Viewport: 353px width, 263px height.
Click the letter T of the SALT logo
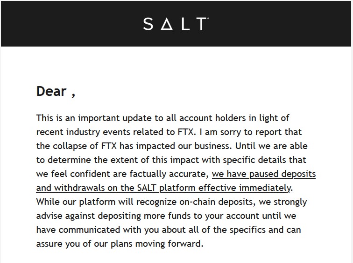(x=202, y=24)
